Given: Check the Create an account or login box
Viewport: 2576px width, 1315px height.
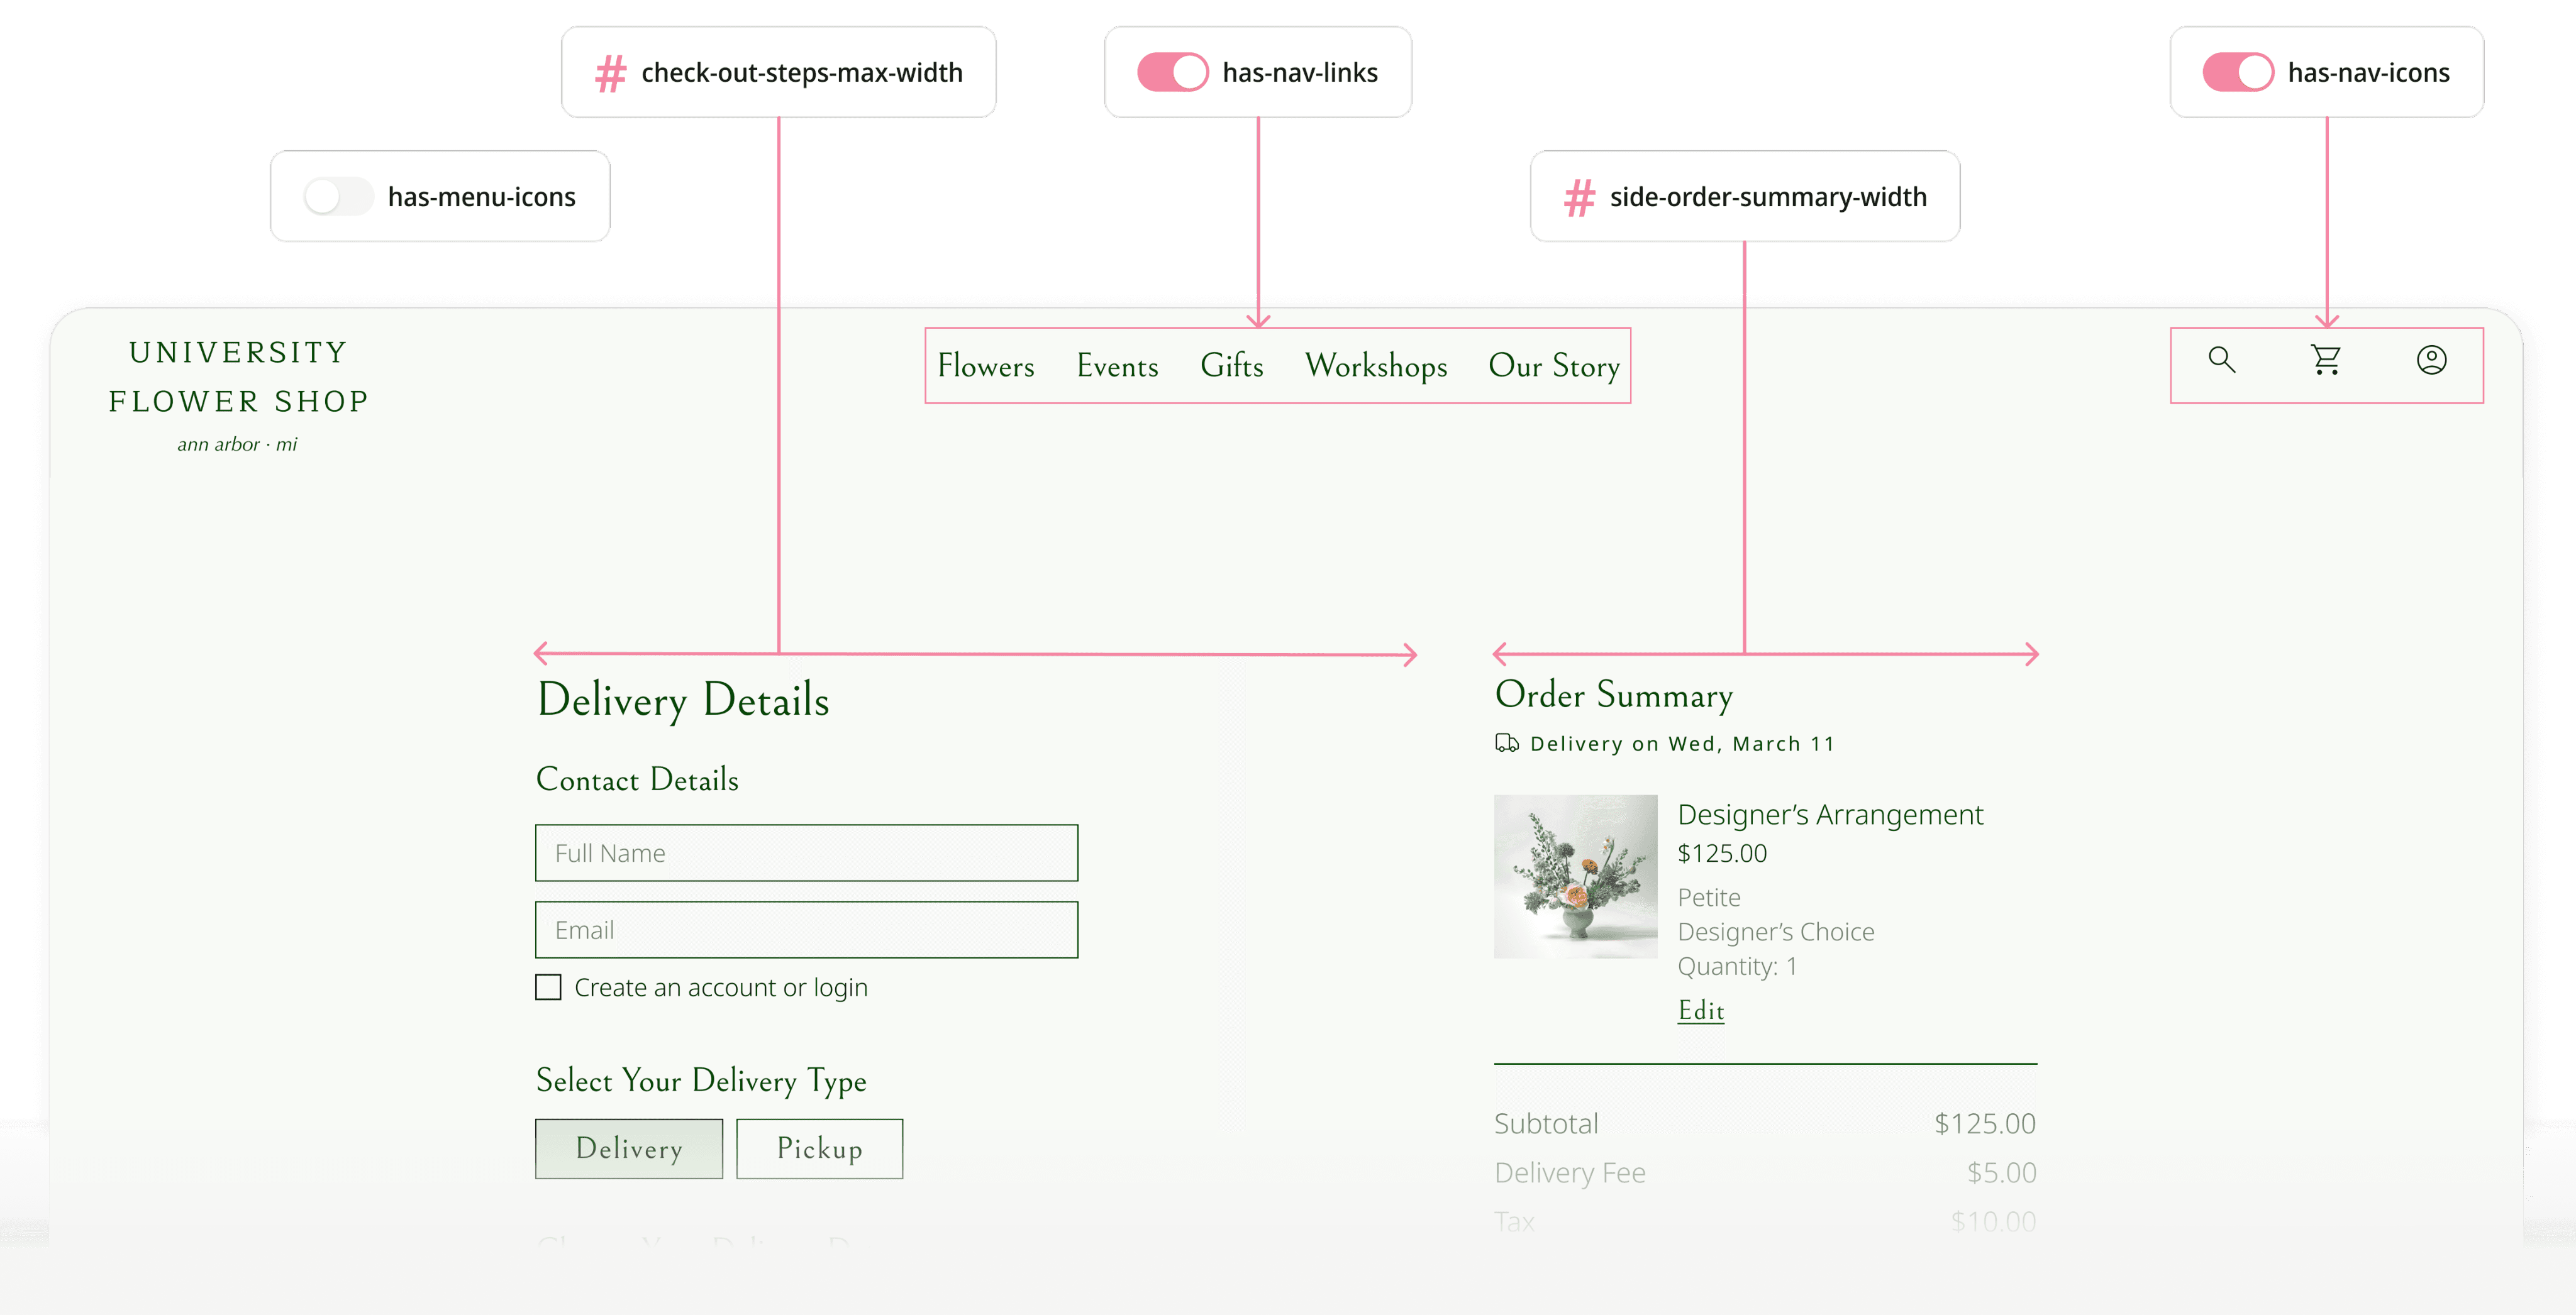Looking at the screenshot, I should tap(548, 988).
